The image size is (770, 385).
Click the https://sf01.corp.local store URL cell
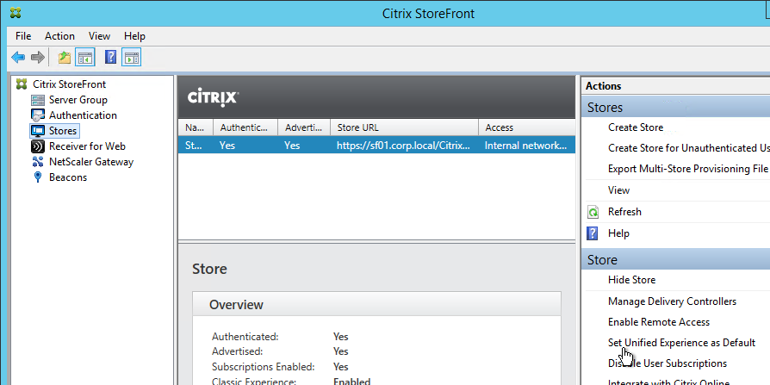click(x=404, y=146)
